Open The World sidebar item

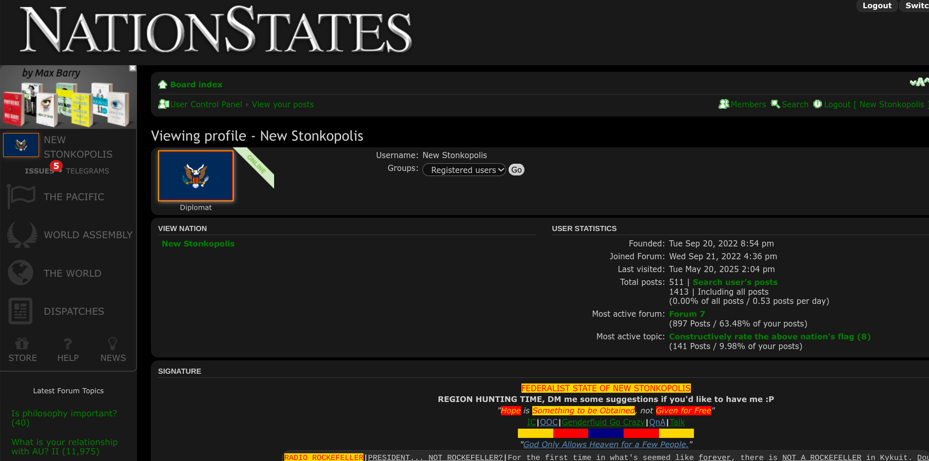(72, 273)
